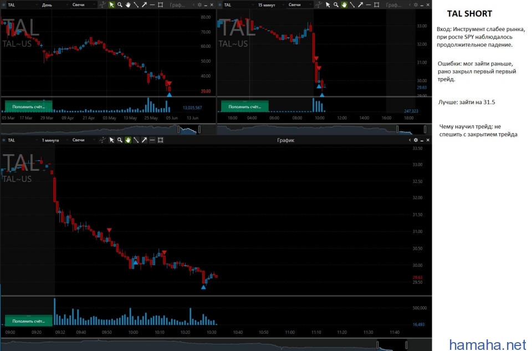Choose the hand pan tool on the 1-minute chart
The image size is (532, 351).
pos(128,140)
